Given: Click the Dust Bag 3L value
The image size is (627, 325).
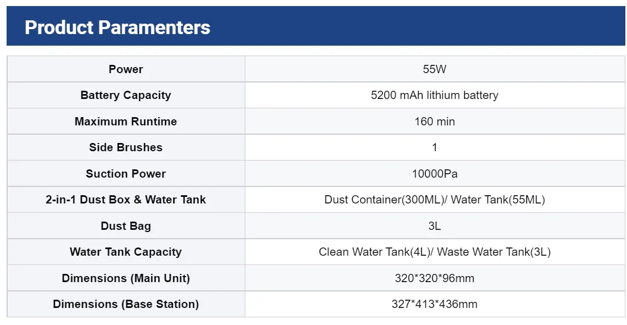Looking at the screenshot, I should point(435,226).
